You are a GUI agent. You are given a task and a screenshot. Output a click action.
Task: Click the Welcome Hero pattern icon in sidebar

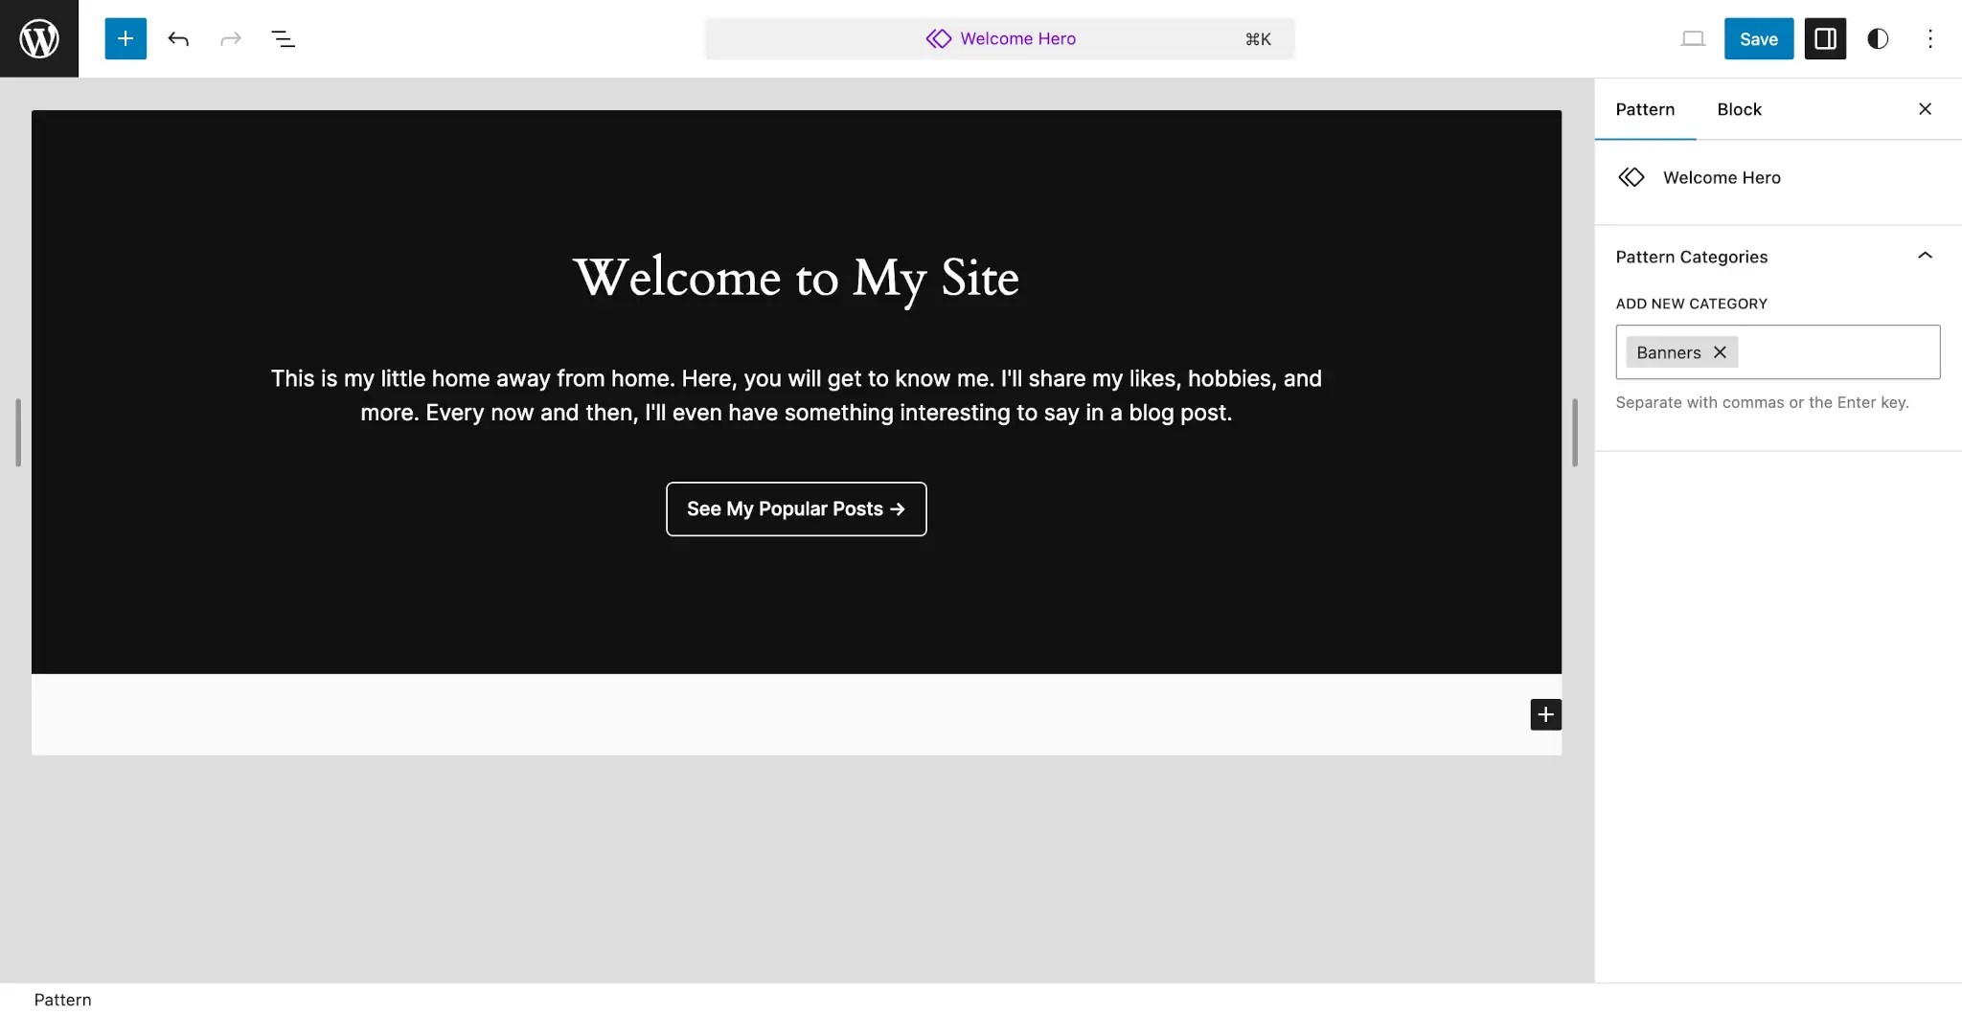tap(1631, 177)
